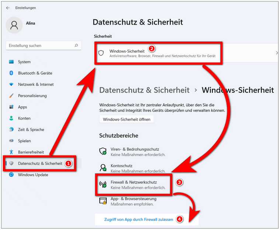
Task: Click the Einstellungen window title
Action: 25,8
